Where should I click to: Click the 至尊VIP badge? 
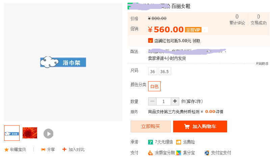(193, 30)
